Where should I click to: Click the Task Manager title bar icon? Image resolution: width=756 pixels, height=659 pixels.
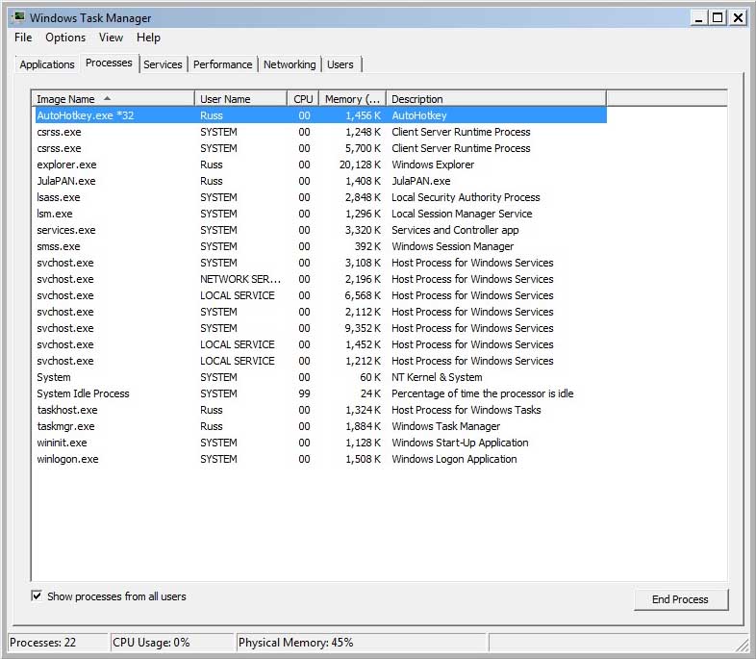pyautogui.click(x=19, y=17)
